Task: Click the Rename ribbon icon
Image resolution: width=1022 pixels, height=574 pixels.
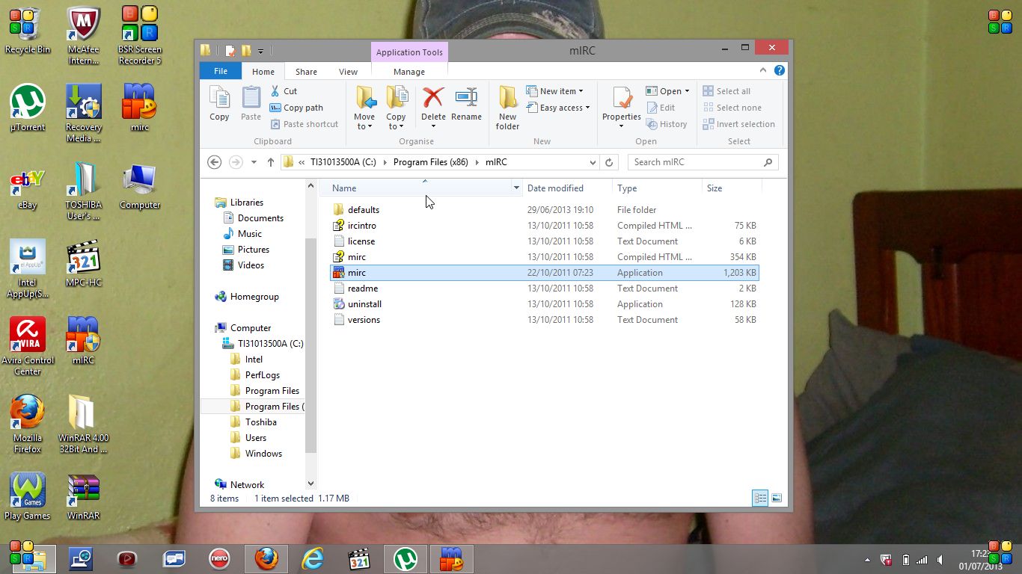Action: 466,104
